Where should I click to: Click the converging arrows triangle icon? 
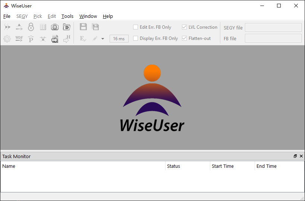(x=43, y=39)
